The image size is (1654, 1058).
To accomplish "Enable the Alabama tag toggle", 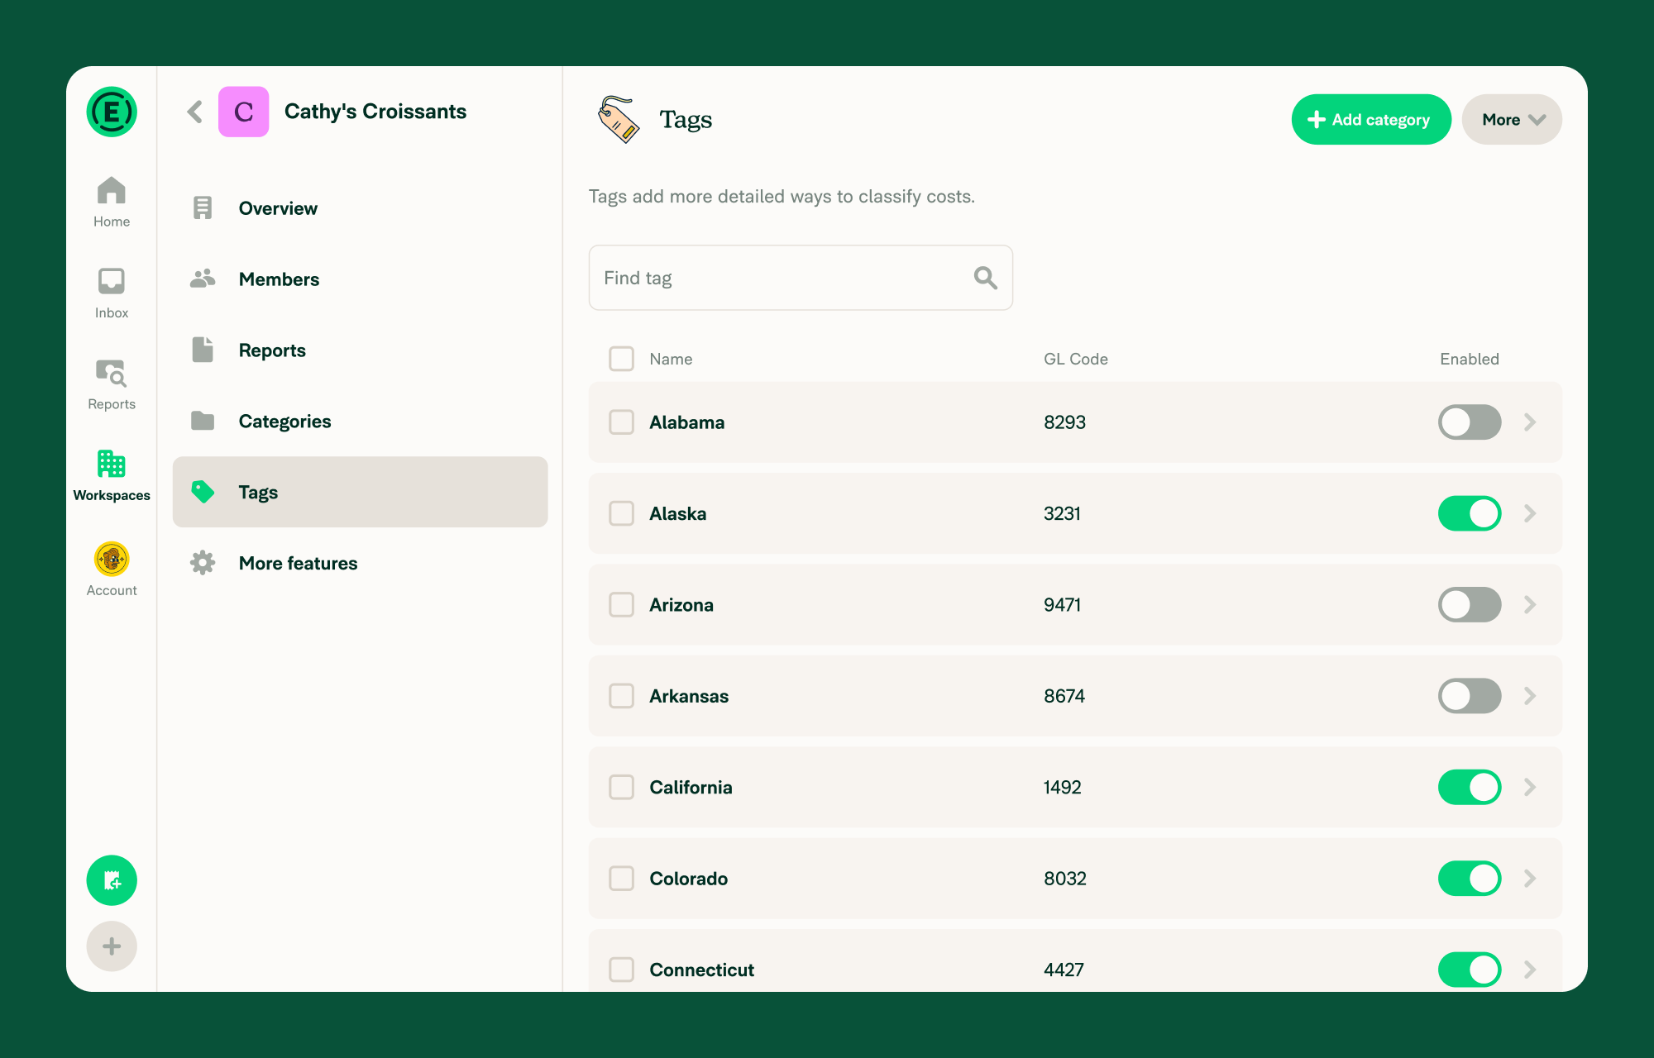I will coord(1469,422).
